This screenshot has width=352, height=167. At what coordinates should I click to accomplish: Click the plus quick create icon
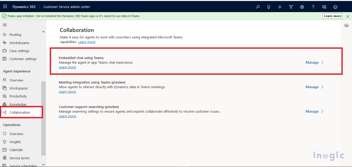click(280, 7)
